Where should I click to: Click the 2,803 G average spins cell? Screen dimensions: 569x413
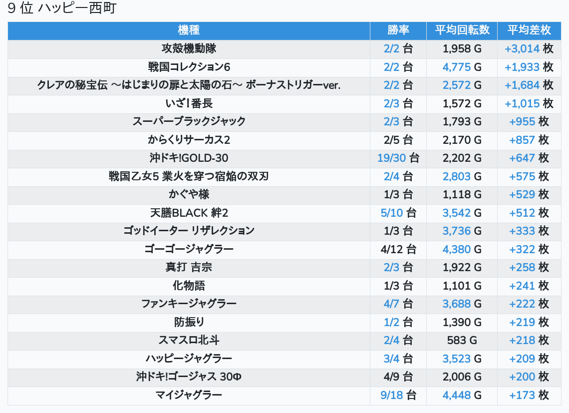tap(462, 176)
